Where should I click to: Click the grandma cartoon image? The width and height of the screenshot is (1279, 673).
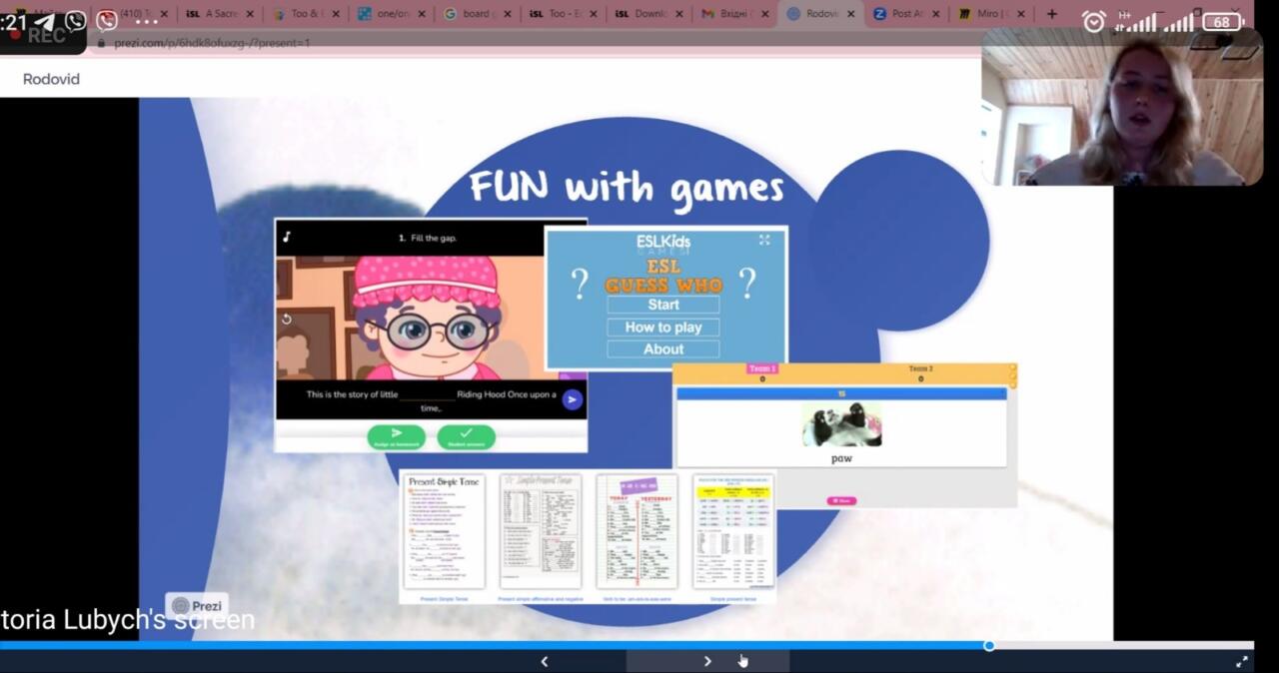[431, 318]
